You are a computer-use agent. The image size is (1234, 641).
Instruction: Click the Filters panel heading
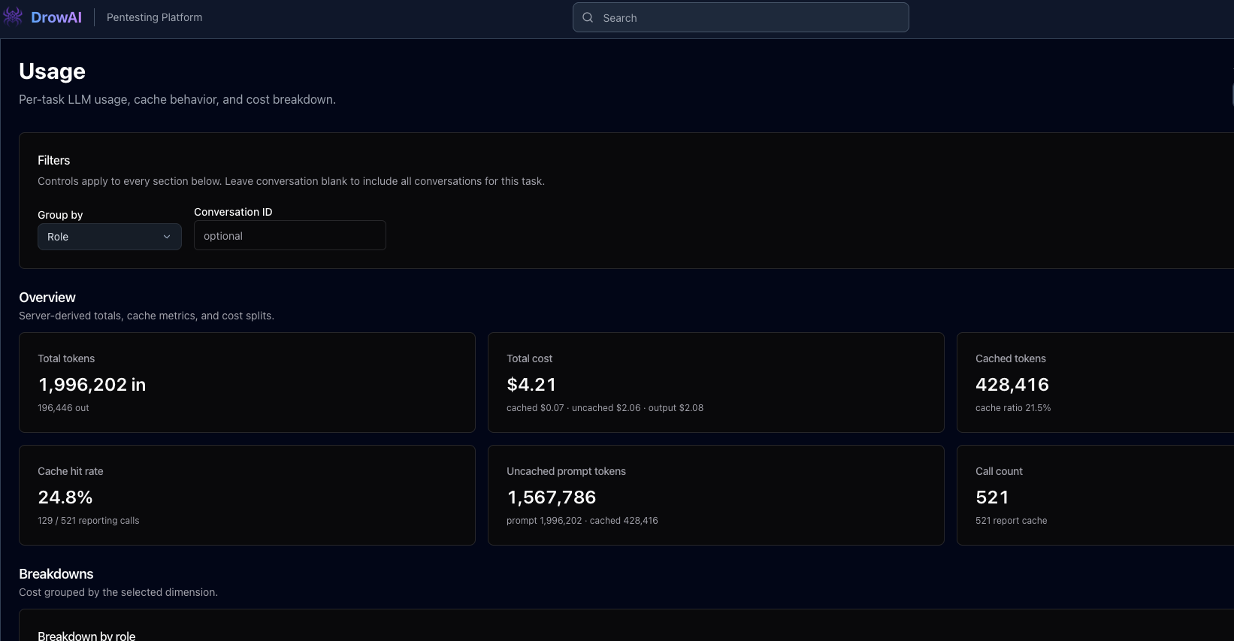tap(53, 160)
